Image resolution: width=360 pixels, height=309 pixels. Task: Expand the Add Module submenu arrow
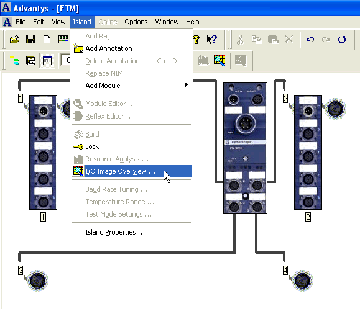pyautogui.click(x=187, y=85)
